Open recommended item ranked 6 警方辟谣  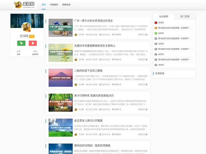(x=175, y=49)
